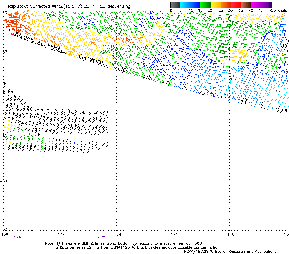The image size is (289, 254).
Task: Click the note 'Data buffer is 22 hrs'
Action: (x=78, y=247)
